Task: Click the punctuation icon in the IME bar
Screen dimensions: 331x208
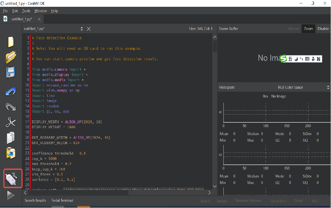Action: [302, 59]
